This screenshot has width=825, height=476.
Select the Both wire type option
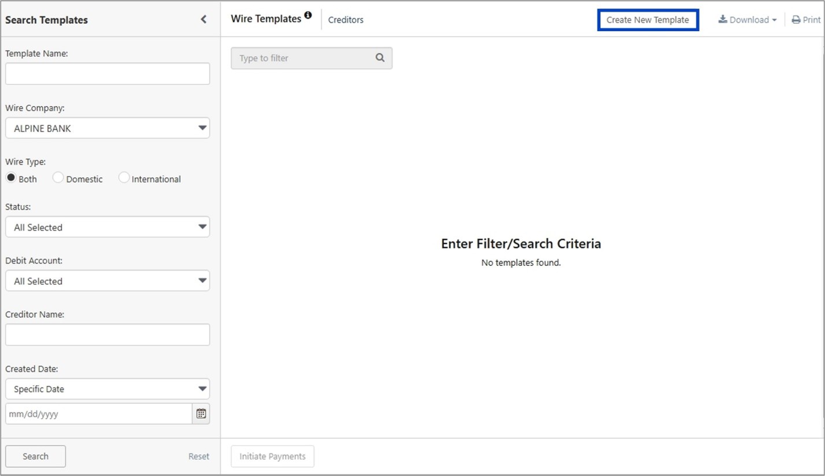click(11, 178)
